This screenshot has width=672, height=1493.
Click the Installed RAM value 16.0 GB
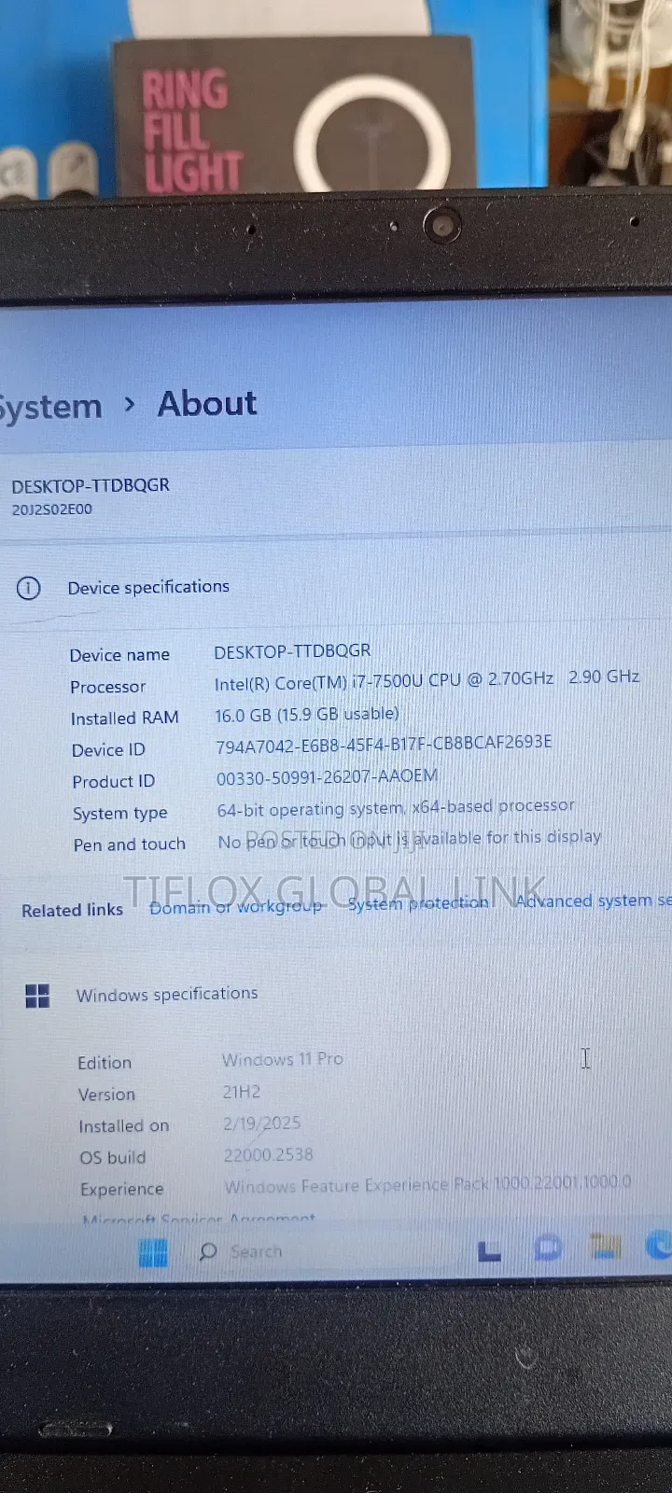point(307,714)
